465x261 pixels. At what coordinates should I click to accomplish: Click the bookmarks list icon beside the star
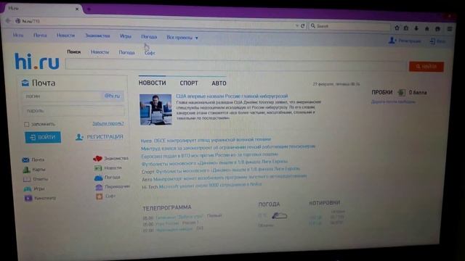pos(406,28)
